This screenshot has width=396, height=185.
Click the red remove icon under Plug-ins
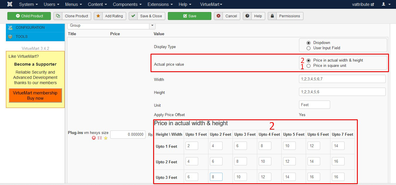click(94, 138)
